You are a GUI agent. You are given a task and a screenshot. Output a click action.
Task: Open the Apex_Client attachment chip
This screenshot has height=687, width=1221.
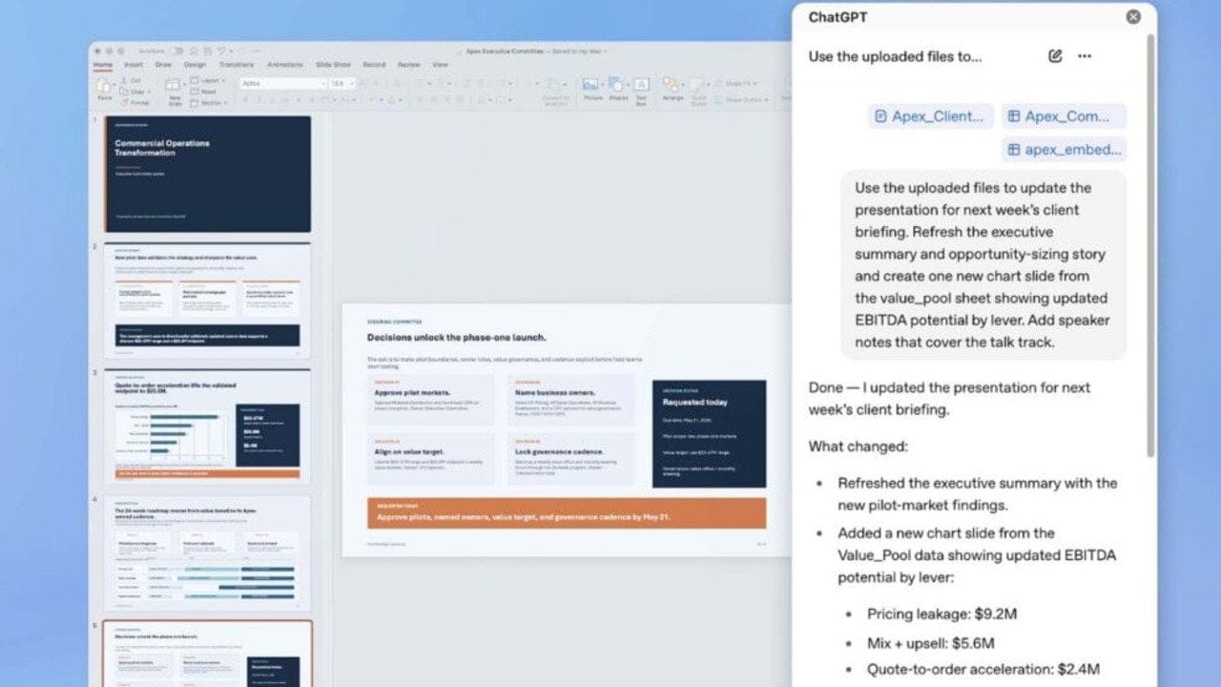tap(931, 116)
